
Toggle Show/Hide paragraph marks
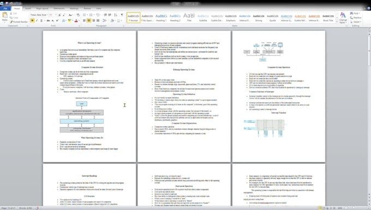click(122, 15)
